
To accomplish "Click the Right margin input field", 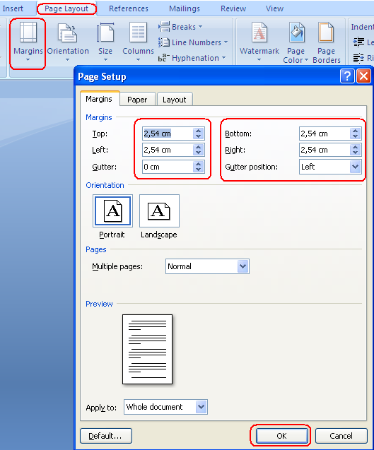I will pos(325,150).
